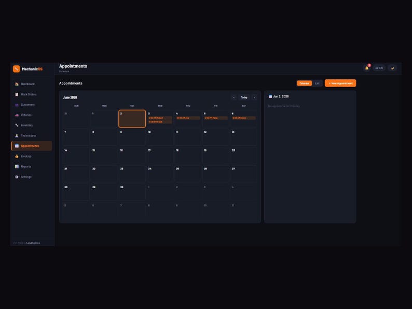
Task: Click the Today button
Action: 244,97
